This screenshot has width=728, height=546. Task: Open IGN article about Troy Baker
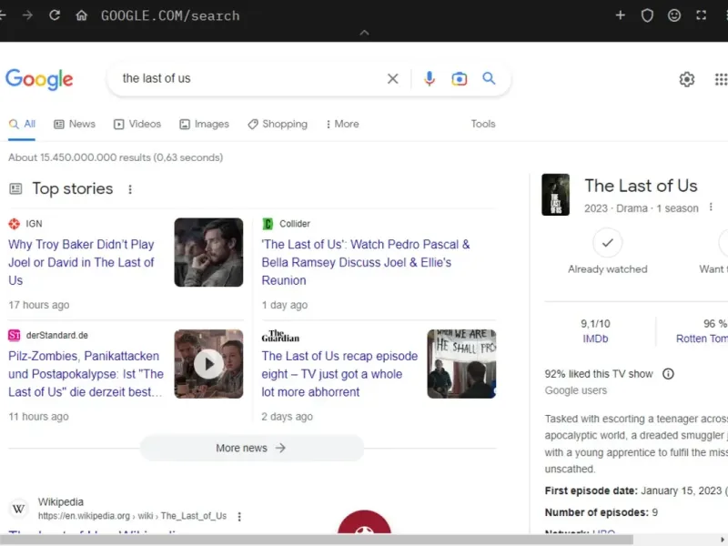pos(81,262)
